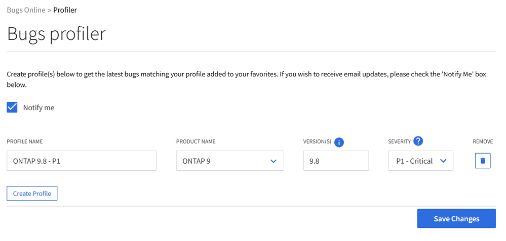
Task: Click the Save Changes button
Action: (x=456, y=219)
